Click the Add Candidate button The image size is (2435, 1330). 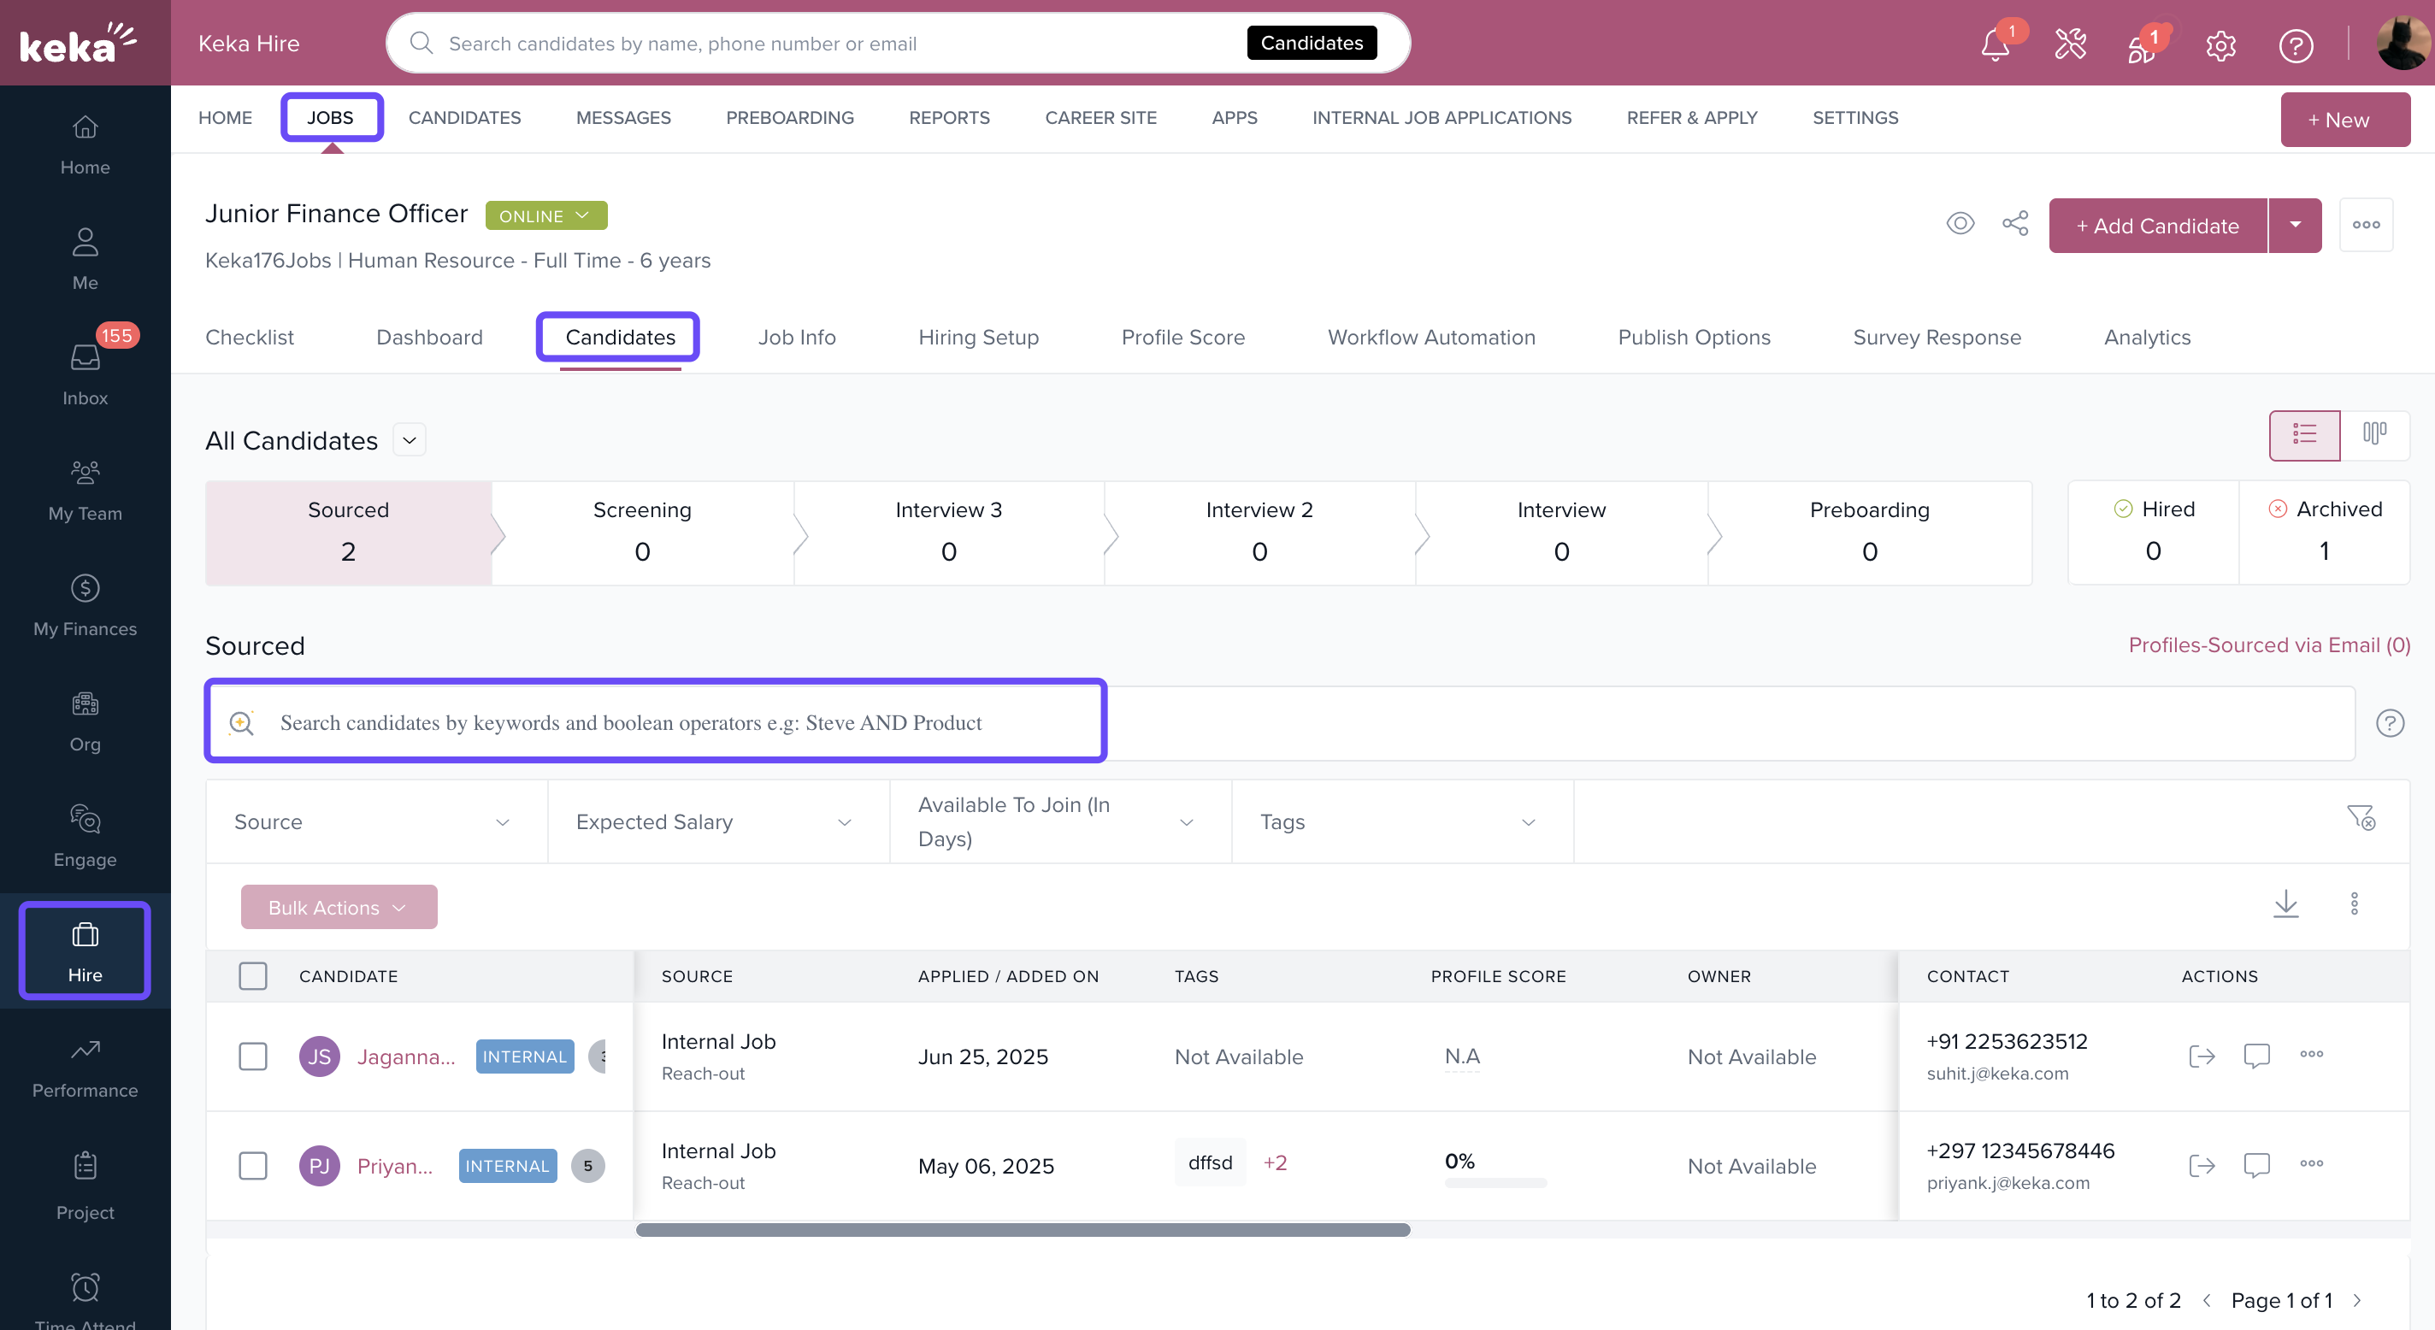(2157, 226)
